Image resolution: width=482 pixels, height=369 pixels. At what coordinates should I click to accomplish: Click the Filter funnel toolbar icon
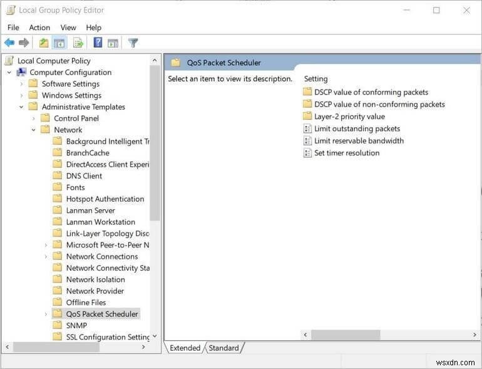pyautogui.click(x=133, y=43)
